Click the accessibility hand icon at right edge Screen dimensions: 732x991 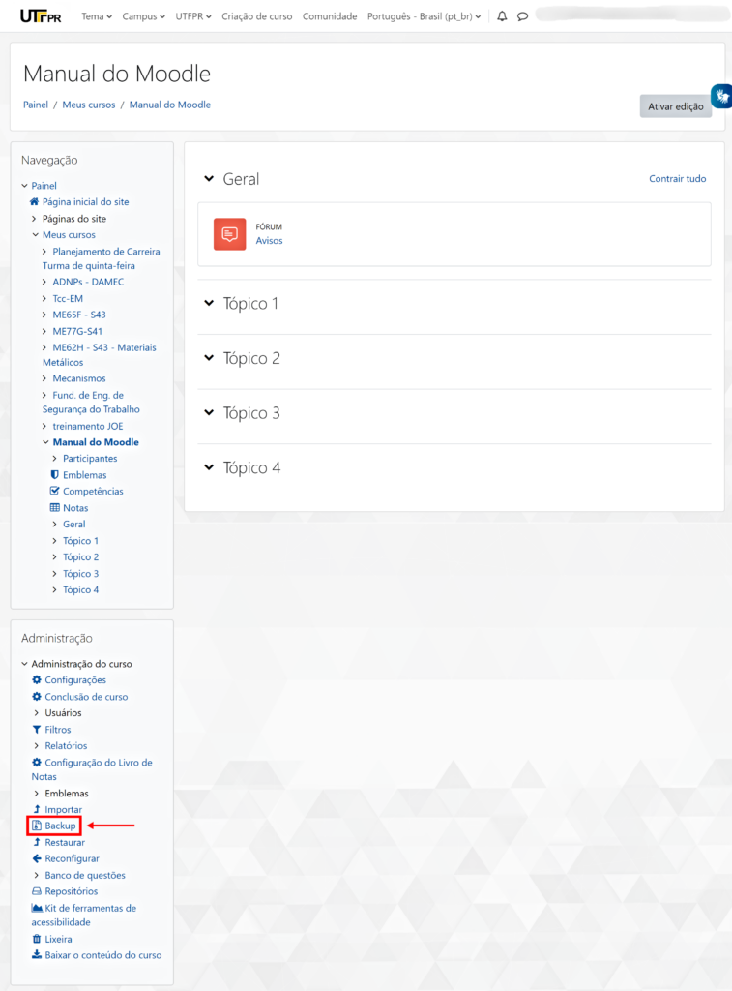tap(722, 97)
